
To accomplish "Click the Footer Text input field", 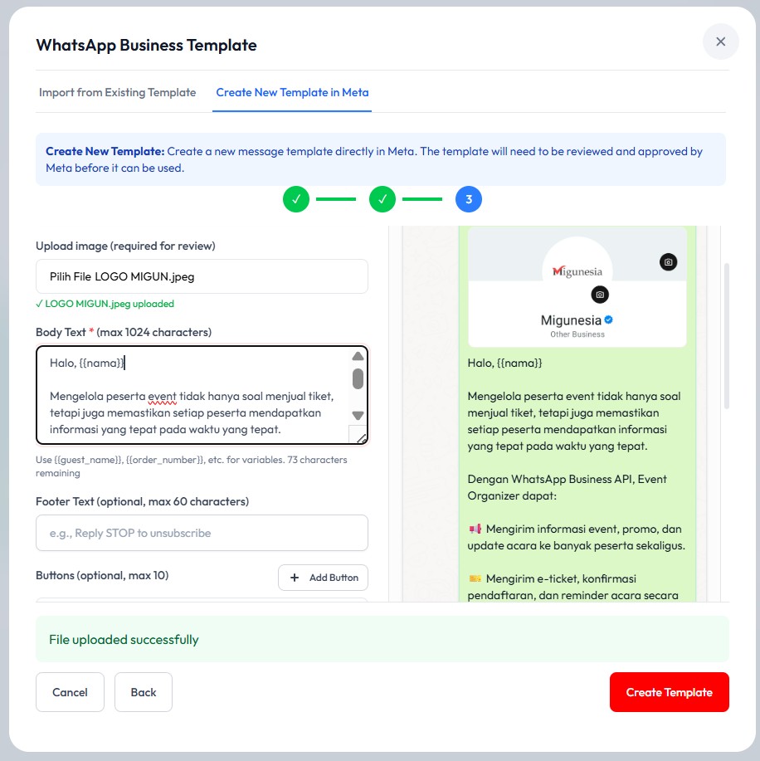I will pos(202,533).
